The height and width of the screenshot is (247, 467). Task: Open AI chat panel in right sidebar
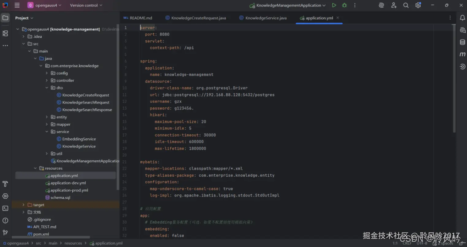point(462,30)
